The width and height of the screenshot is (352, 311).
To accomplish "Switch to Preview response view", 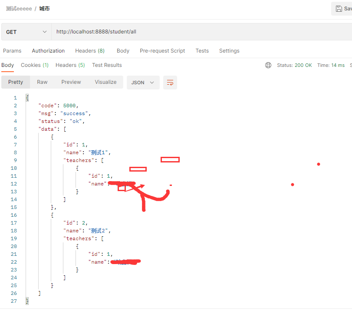I will [71, 82].
